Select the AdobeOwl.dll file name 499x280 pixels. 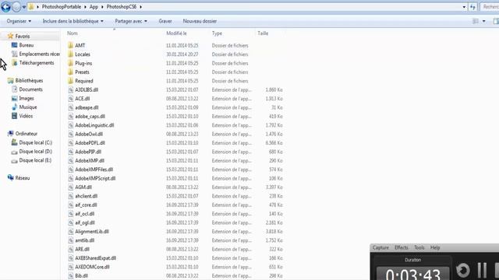click(x=88, y=135)
